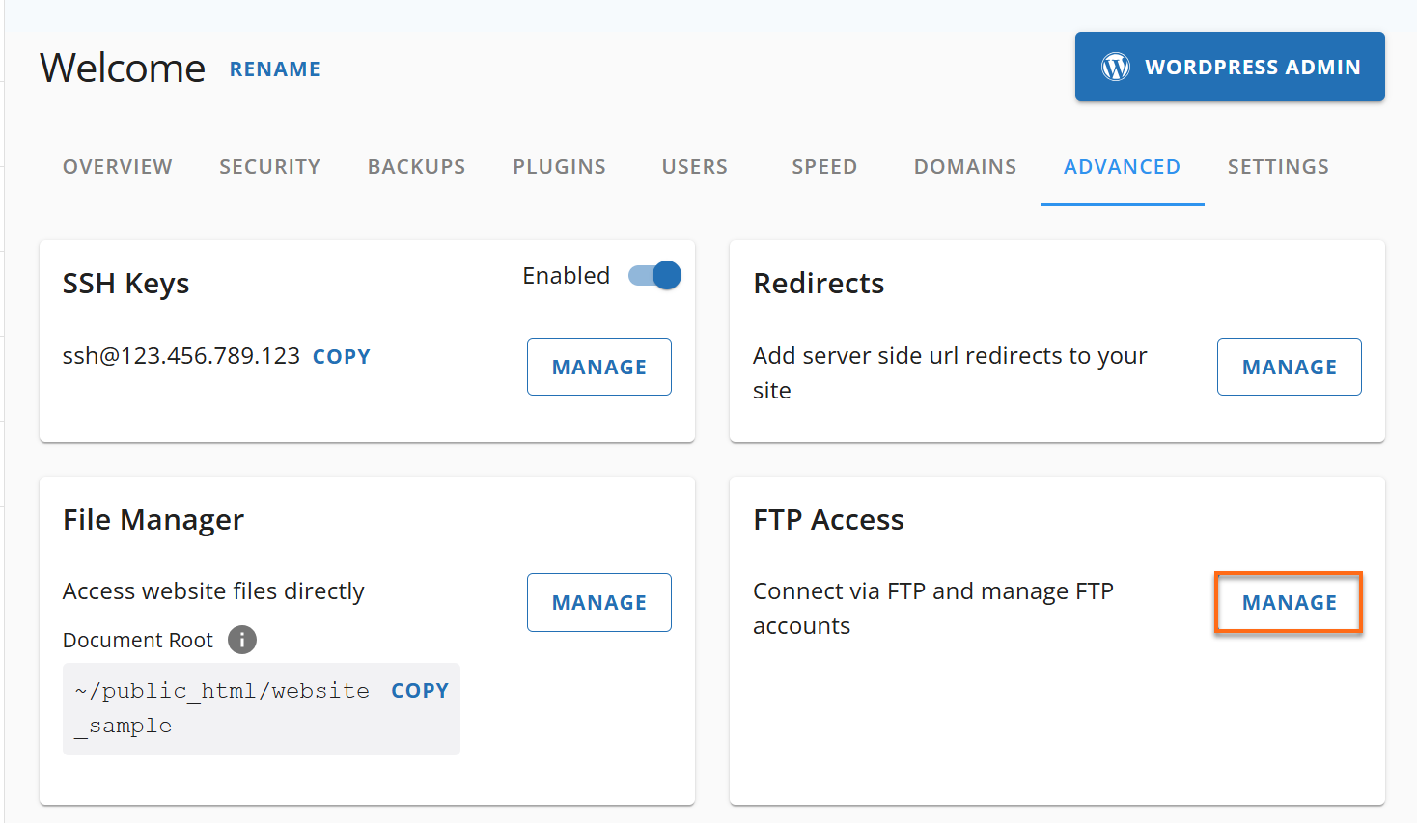This screenshot has height=823, width=1417.
Task: Rename the site using RENAME link
Action: coord(275,69)
